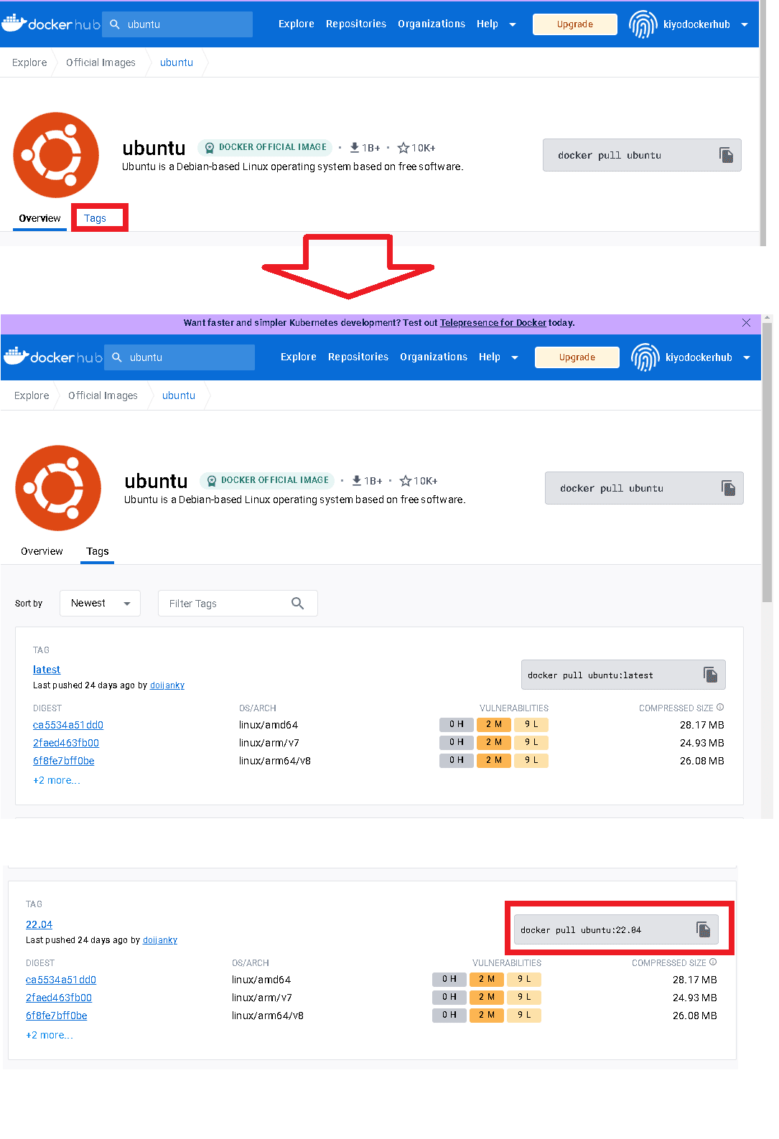Open digest 2faed463fb00 under the latest tag

pos(66,743)
